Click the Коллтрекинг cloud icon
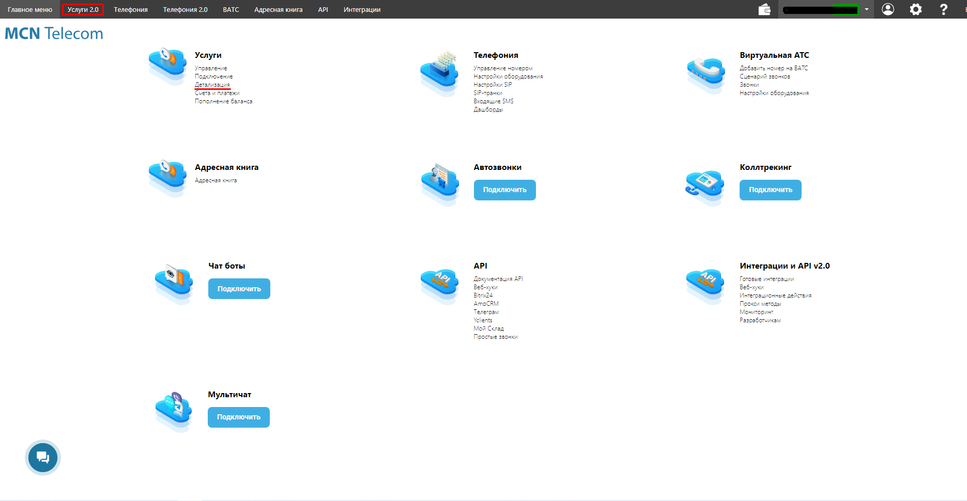Viewport: 967px width, 501px height. coord(705,187)
